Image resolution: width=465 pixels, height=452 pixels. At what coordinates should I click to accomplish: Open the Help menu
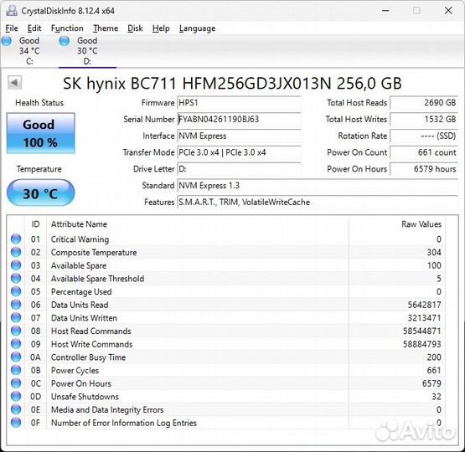pos(161,28)
